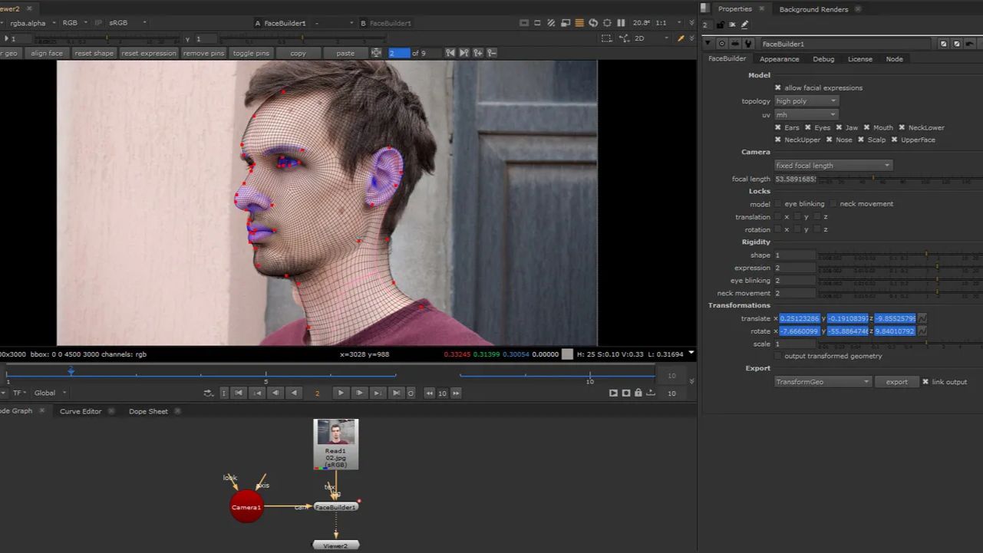The width and height of the screenshot is (983, 553).
Task: Open the topology high poly dropdown
Action: click(x=806, y=101)
